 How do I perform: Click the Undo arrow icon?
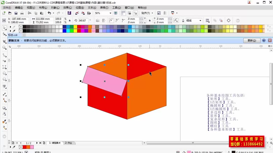coord(50,13)
